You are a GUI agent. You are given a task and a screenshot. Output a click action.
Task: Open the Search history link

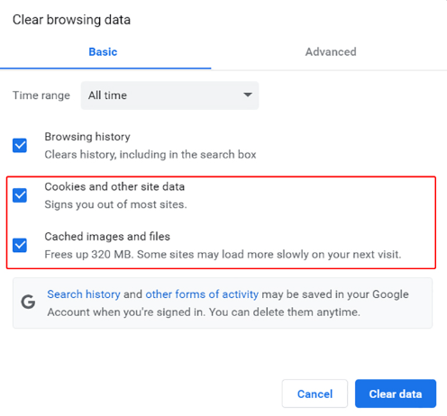coord(84,294)
